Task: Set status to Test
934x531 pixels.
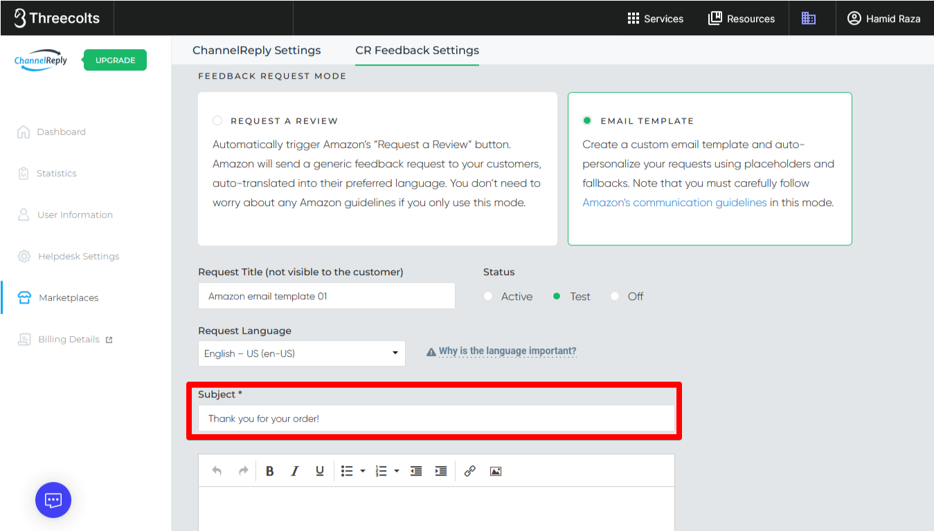Action: point(557,297)
